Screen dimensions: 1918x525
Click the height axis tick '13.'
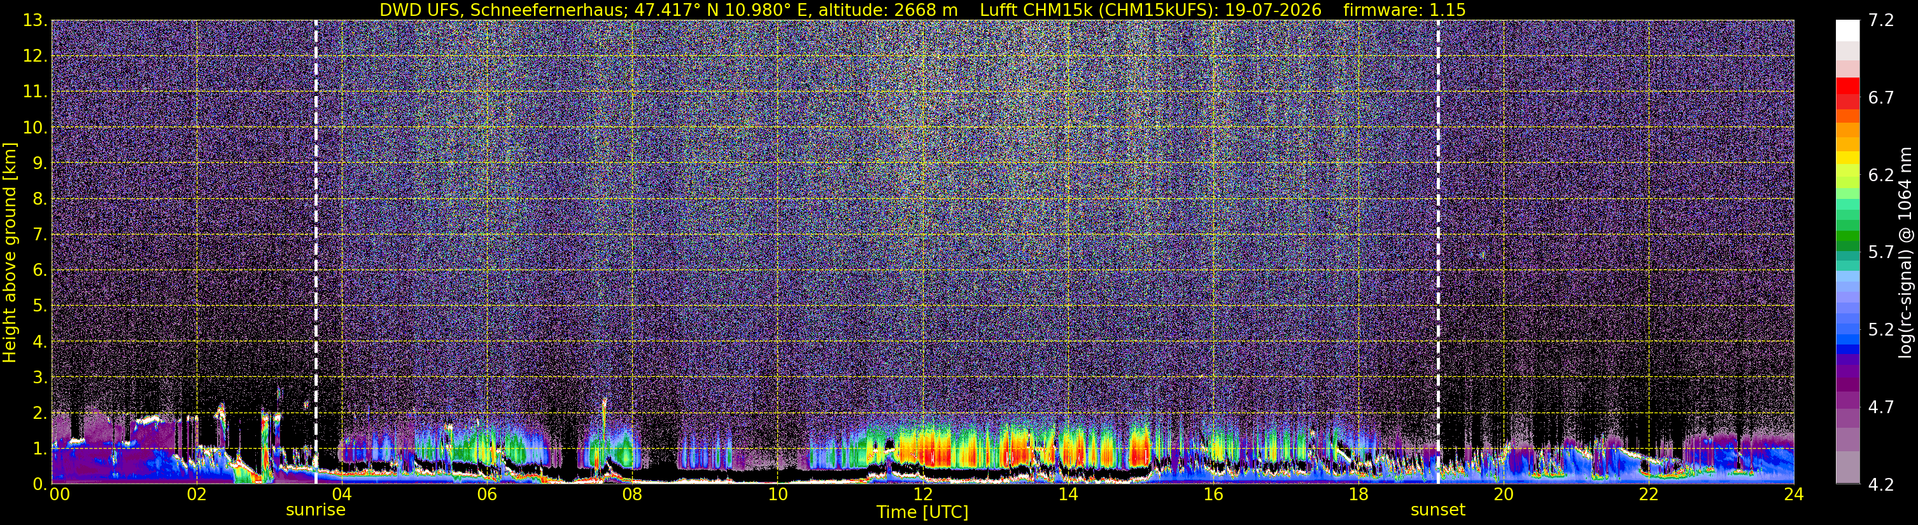pyautogui.click(x=35, y=20)
